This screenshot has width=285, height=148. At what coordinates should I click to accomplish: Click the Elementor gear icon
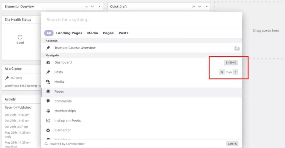coord(48,131)
